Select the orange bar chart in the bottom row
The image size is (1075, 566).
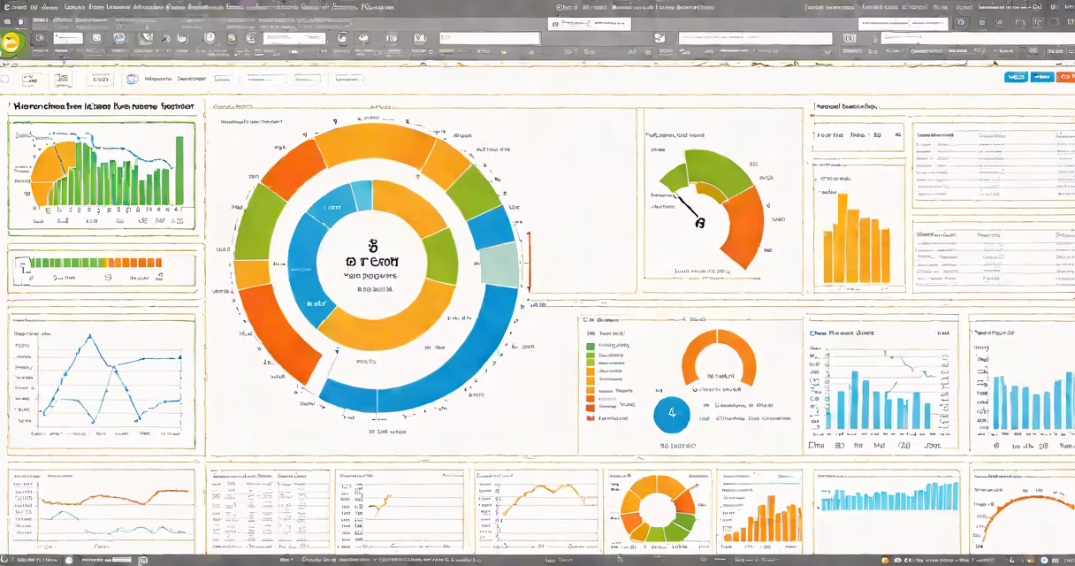coord(761,517)
